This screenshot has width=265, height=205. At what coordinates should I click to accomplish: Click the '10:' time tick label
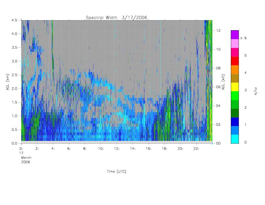[101, 149]
